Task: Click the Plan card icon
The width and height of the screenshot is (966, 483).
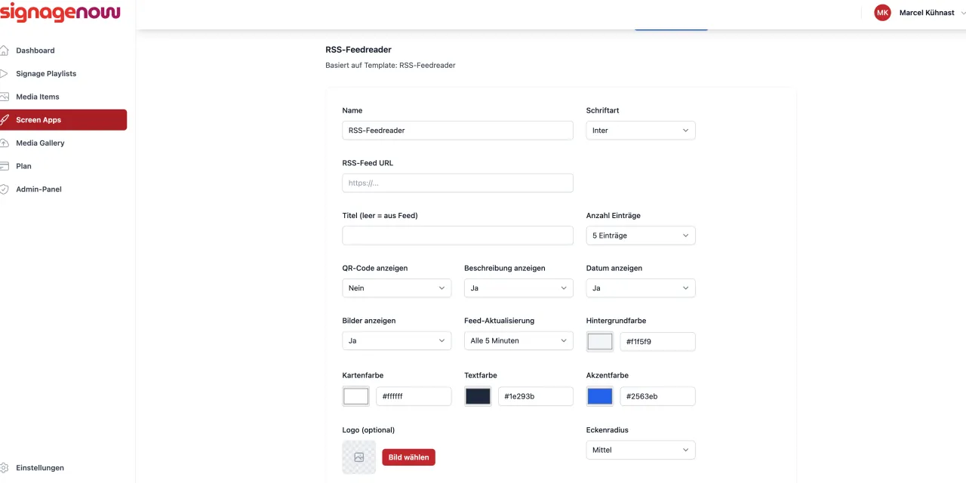Action: (4, 166)
